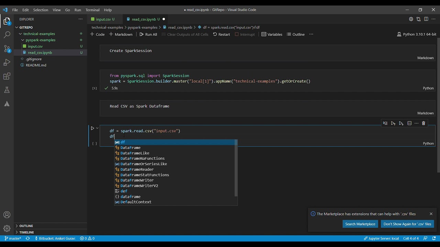Open notifications bell in status bar
Screen dimensions: 440x247
(434, 238)
